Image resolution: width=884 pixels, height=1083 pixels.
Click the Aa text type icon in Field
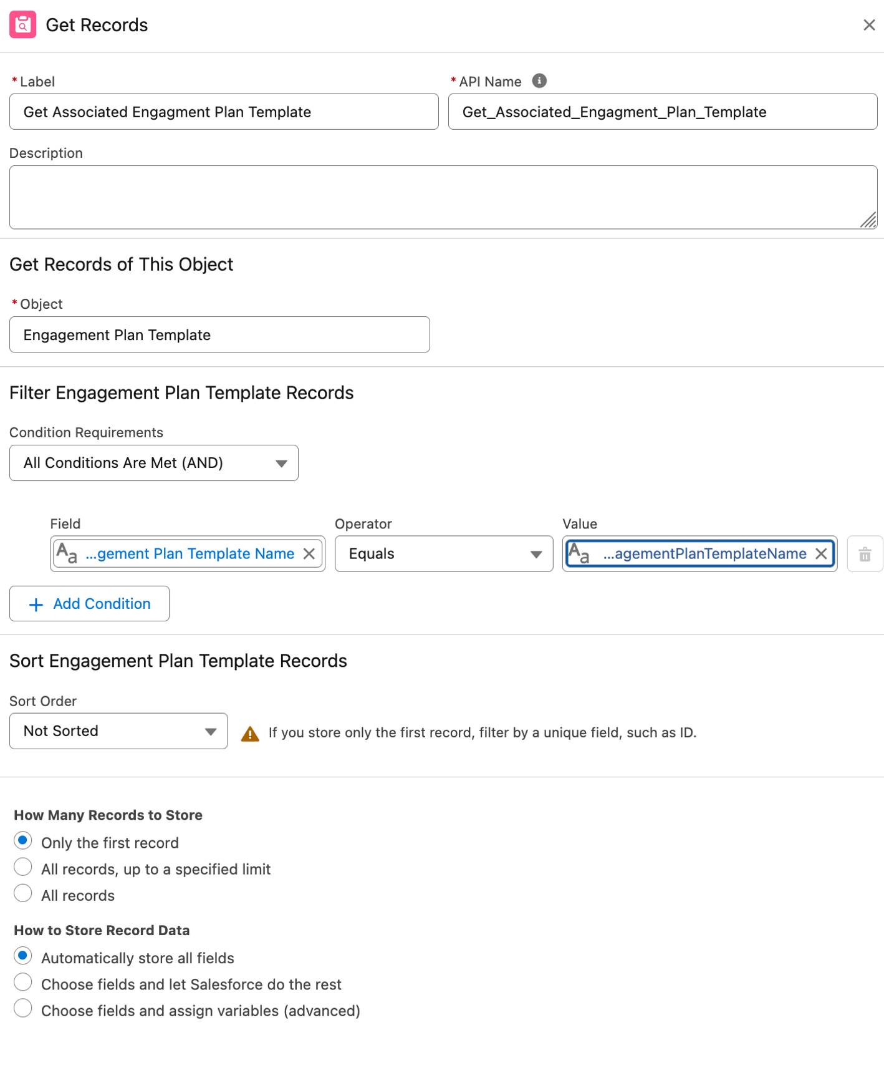67,553
